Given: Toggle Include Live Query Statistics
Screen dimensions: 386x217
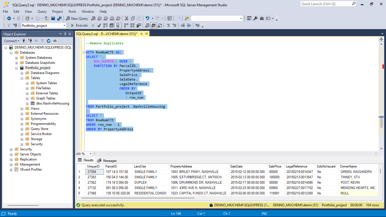Looking at the screenshot, I should 133,25.
